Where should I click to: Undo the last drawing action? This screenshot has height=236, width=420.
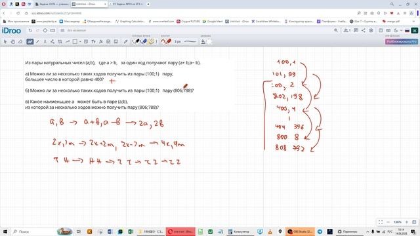[x=30, y=31]
